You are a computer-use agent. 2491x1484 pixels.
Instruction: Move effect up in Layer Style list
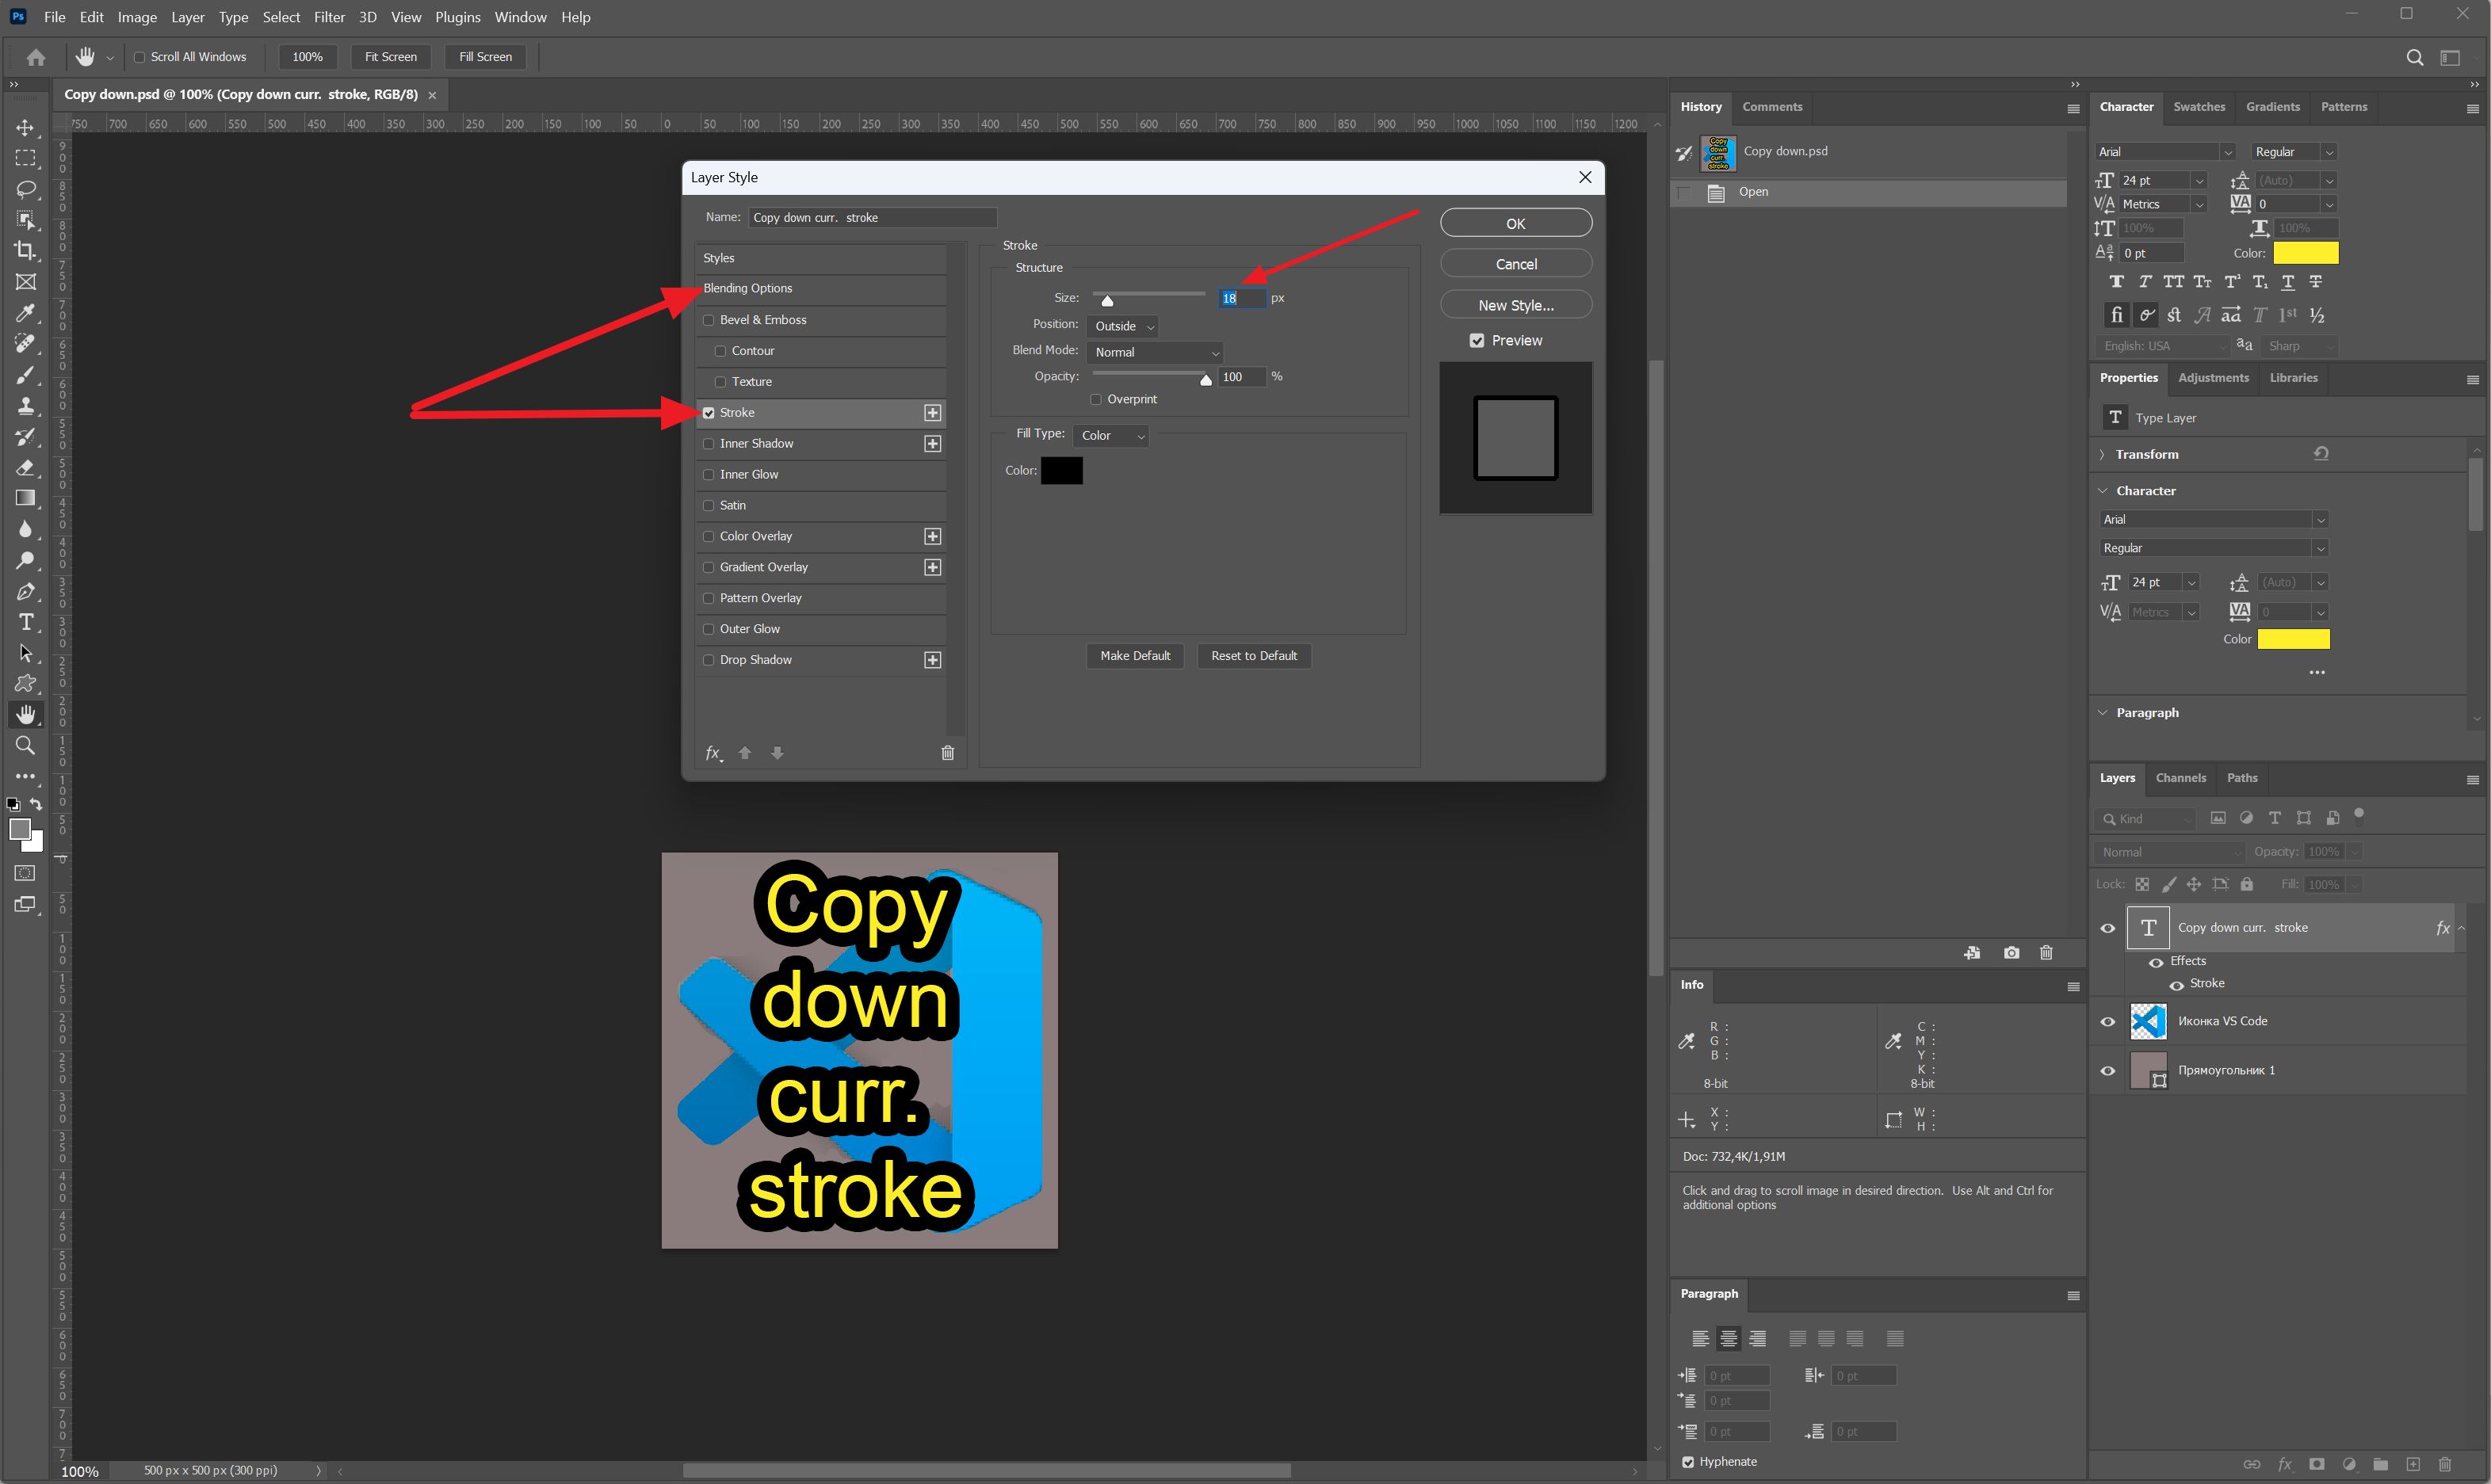point(745,753)
